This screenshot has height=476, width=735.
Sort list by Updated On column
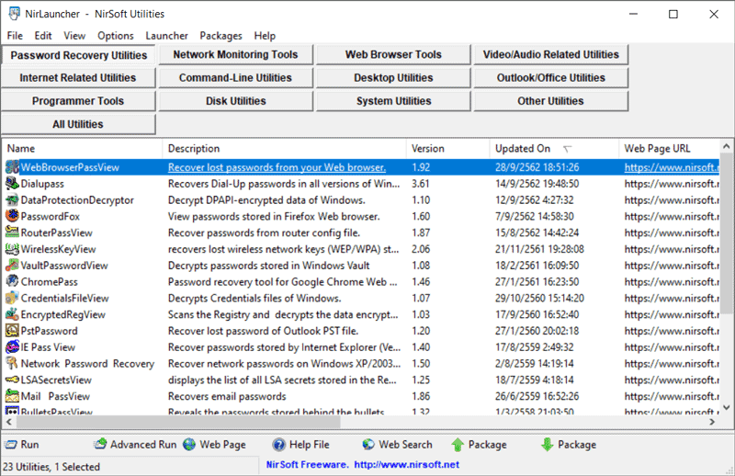(x=554, y=149)
